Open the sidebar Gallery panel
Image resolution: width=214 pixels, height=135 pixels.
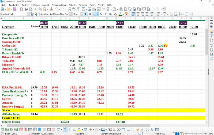(x=211, y=31)
